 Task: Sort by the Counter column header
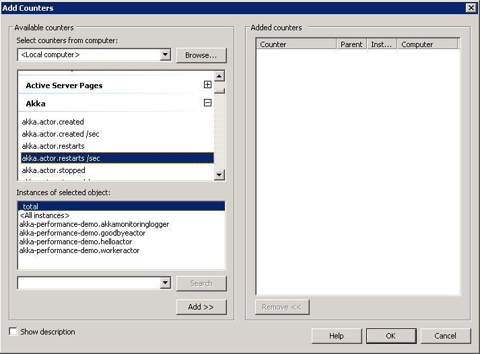(296, 44)
